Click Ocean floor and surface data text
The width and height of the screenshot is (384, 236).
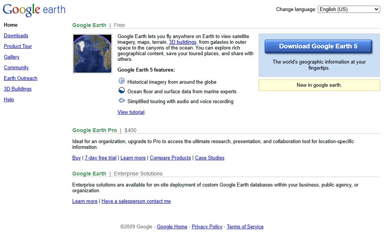182,92
